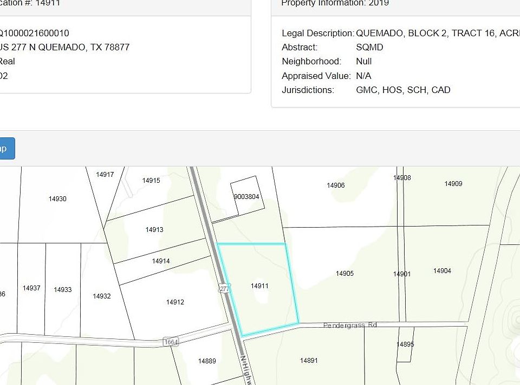Click the 1664 road shield on the map
Image resolution: width=520 pixels, height=385 pixels.
tap(171, 342)
